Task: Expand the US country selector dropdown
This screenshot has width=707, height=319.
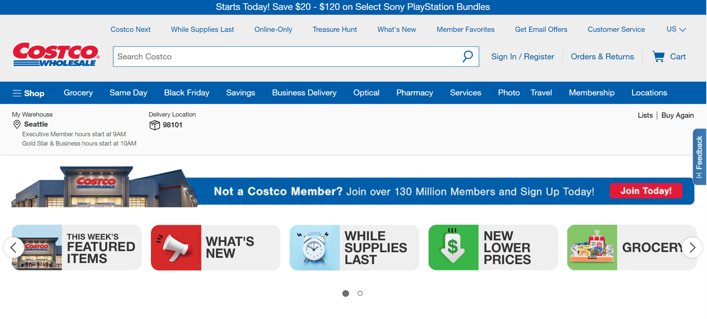Action: pos(676,29)
